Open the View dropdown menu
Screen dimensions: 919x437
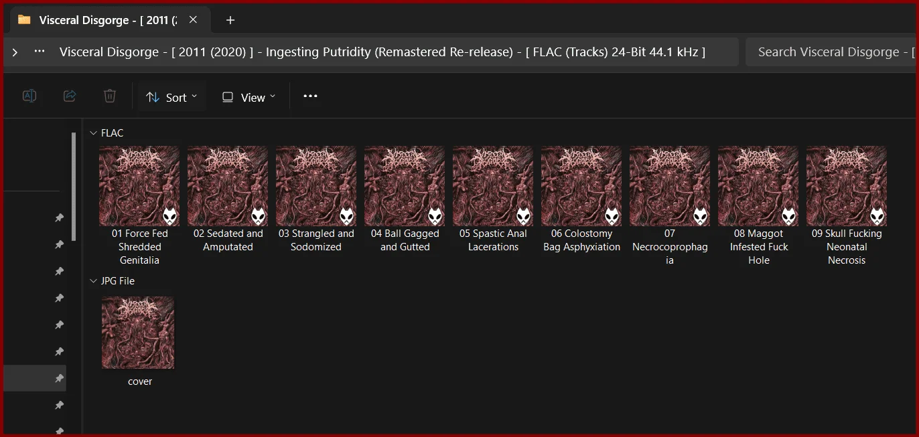coord(249,97)
